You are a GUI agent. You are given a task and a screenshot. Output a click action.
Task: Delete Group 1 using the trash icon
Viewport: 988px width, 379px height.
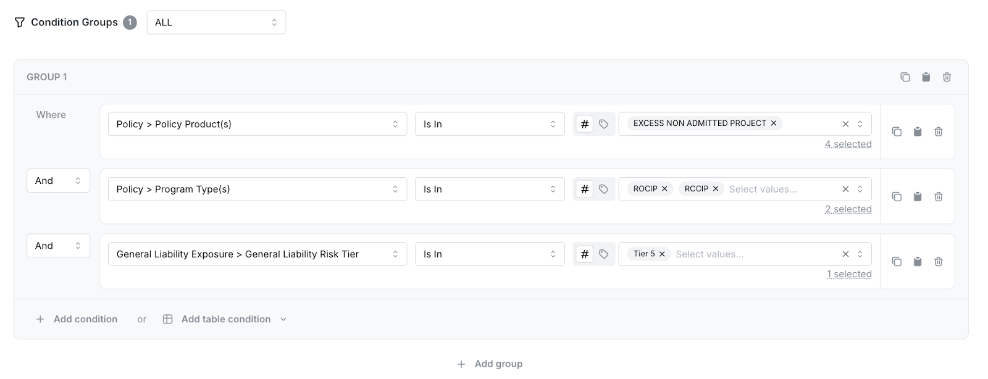click(947, 77)
